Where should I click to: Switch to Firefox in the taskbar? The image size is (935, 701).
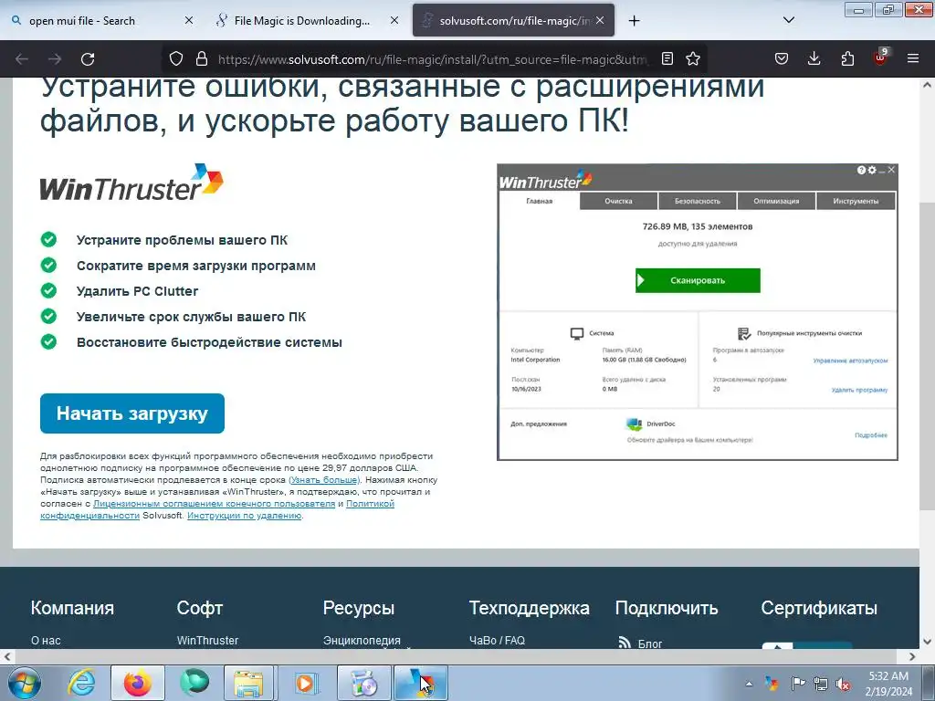click(138, 683)
